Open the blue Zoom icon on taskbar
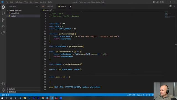 tap(61, 98)
